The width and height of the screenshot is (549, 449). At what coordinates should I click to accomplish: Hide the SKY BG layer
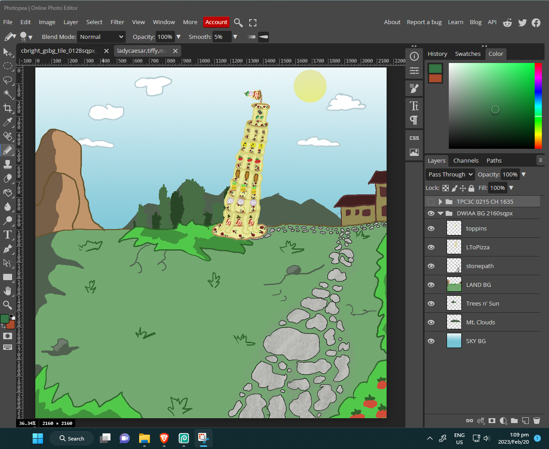click(x=431, y=341)
